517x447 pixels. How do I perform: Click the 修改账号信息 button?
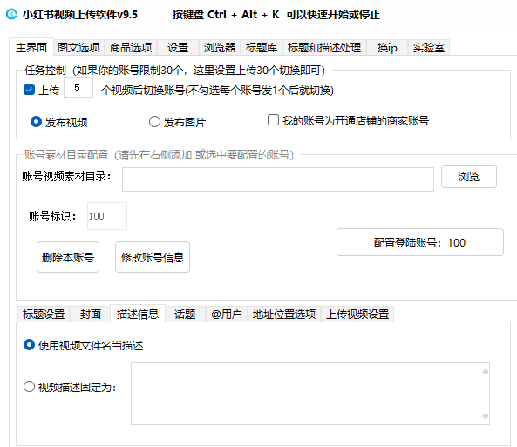[153, 257]
